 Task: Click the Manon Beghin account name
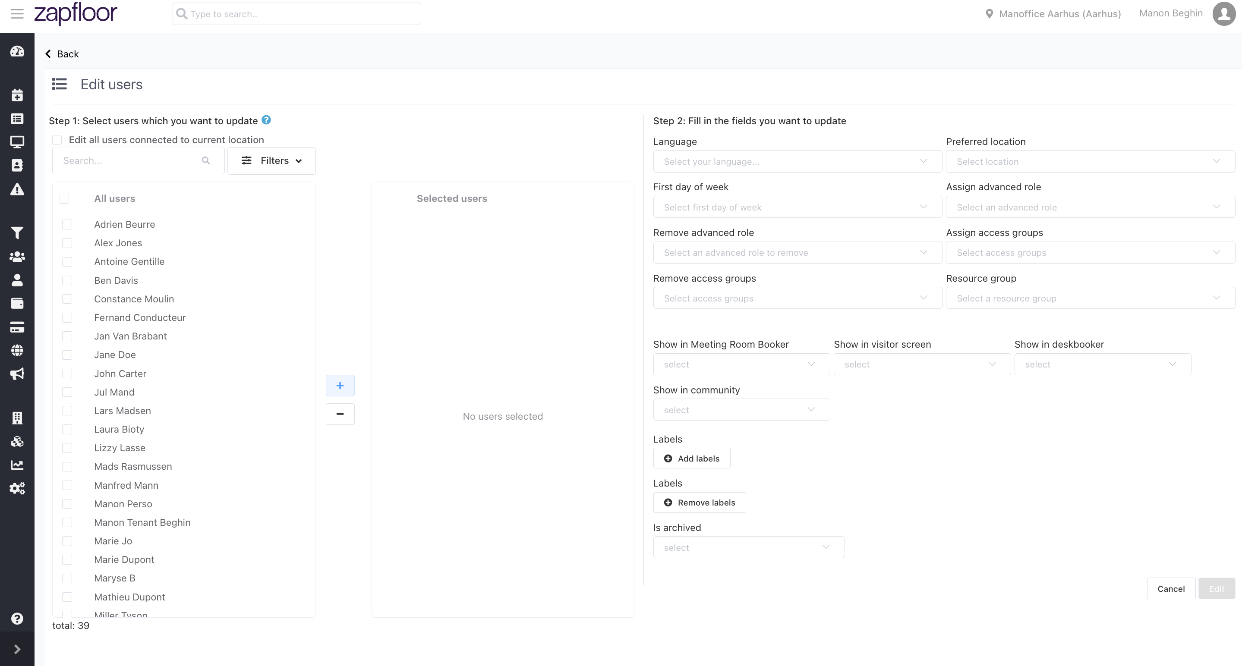[1171, 13]
